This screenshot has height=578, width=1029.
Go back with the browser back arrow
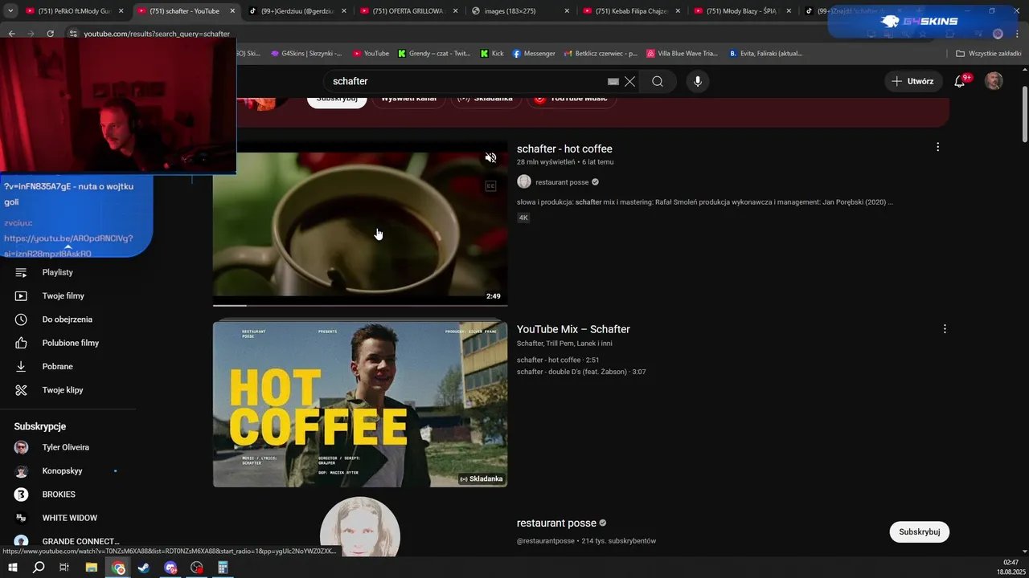coord(12,34)
